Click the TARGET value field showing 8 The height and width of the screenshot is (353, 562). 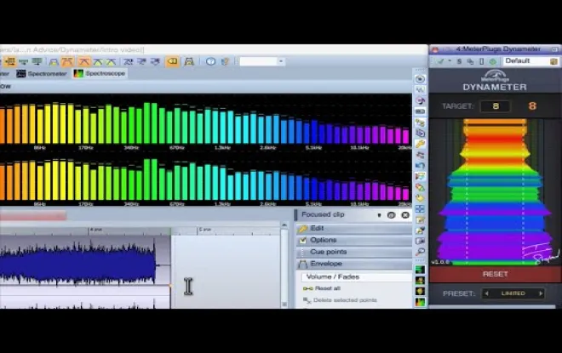click(x=496, y=106)
